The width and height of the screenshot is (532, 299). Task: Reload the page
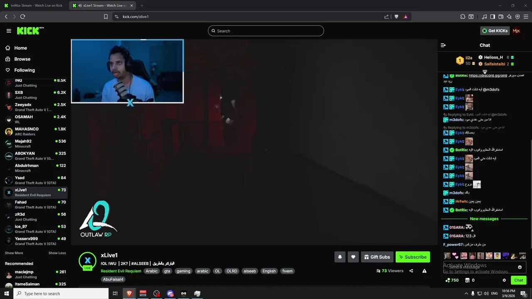(x=22, y=17)
